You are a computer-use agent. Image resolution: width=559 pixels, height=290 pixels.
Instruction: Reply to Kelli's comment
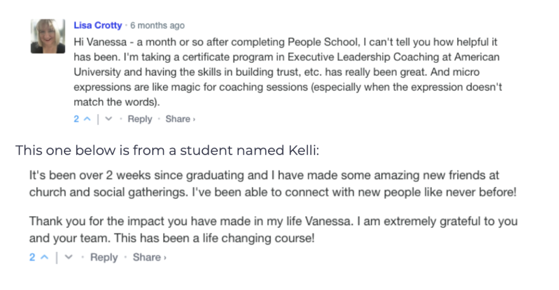click(x=104, y=257)
